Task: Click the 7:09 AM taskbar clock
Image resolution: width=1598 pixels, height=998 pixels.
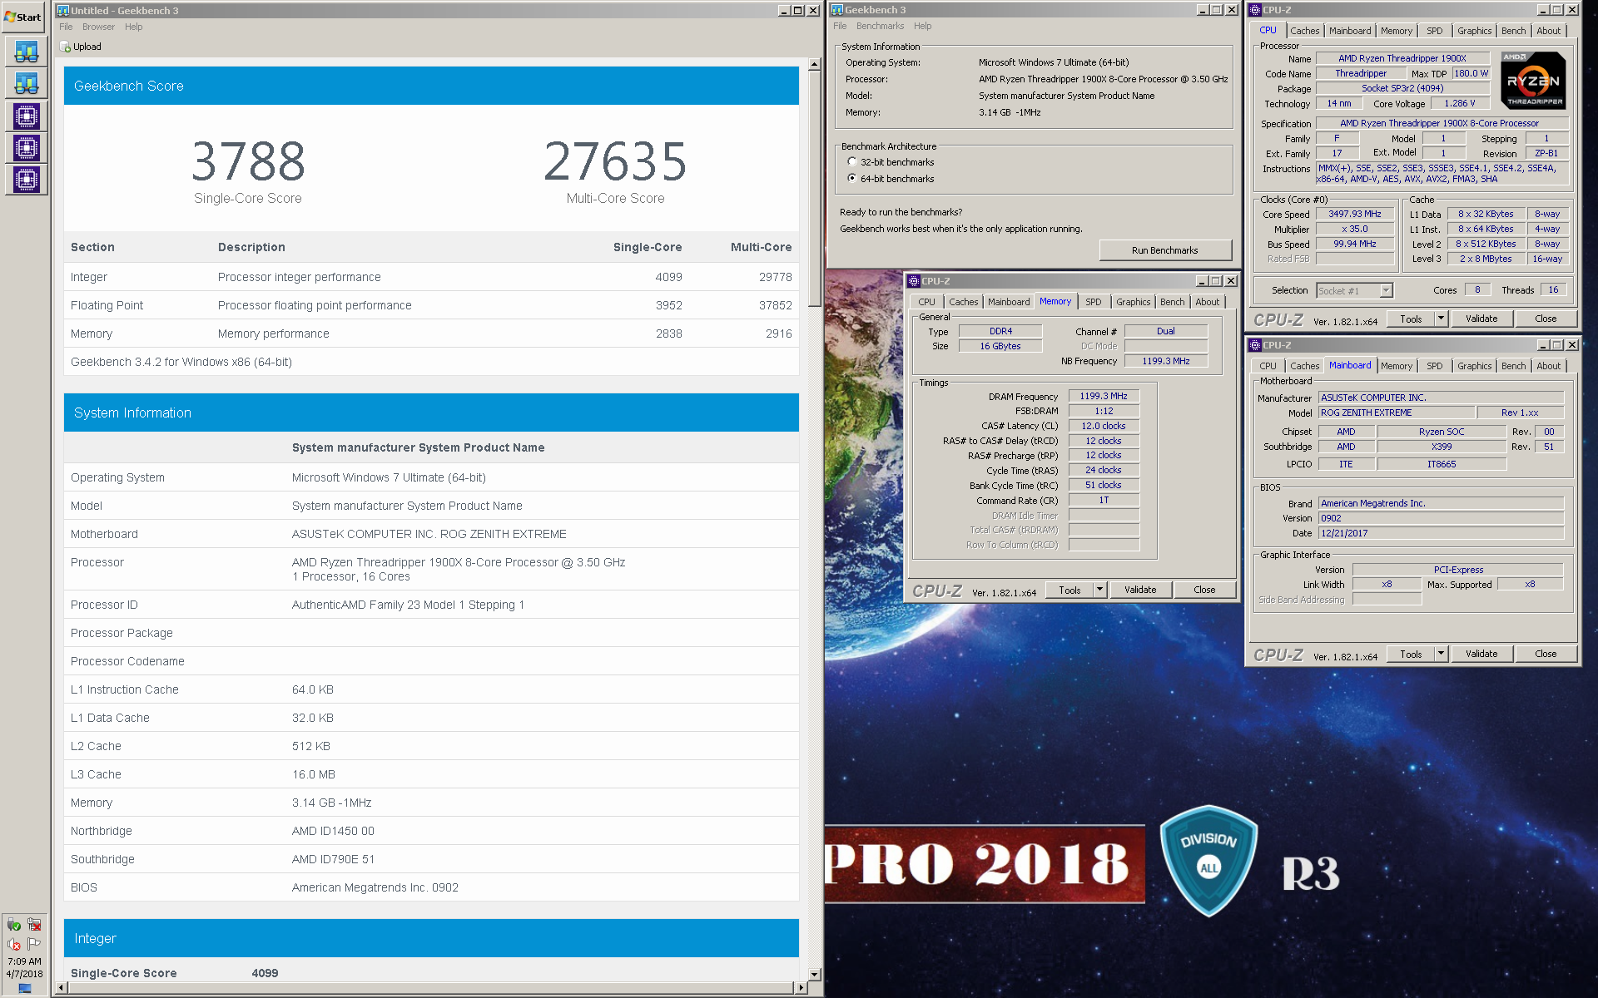Action: [24, 961]
